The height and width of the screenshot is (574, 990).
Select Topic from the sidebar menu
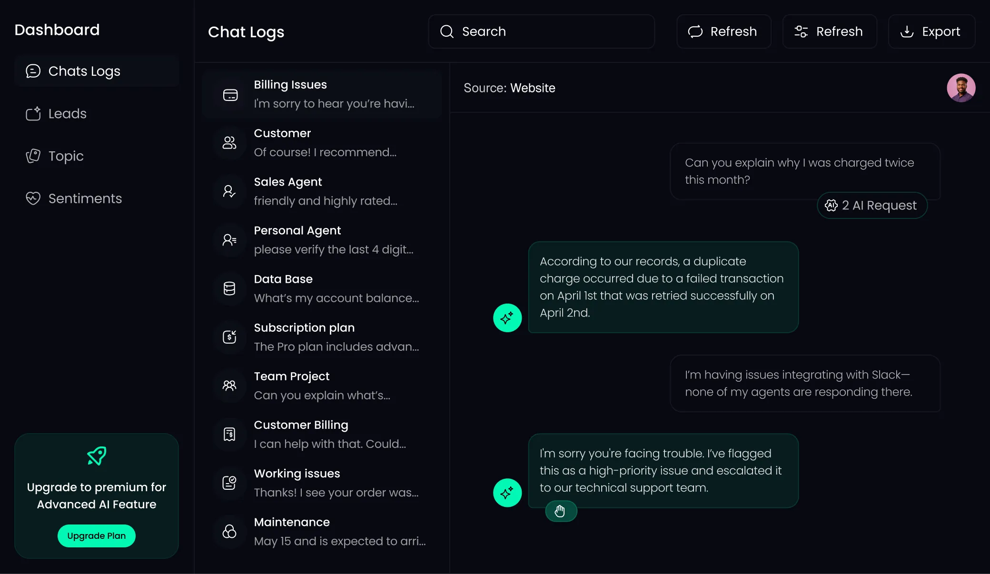click(x=66, y=156)
